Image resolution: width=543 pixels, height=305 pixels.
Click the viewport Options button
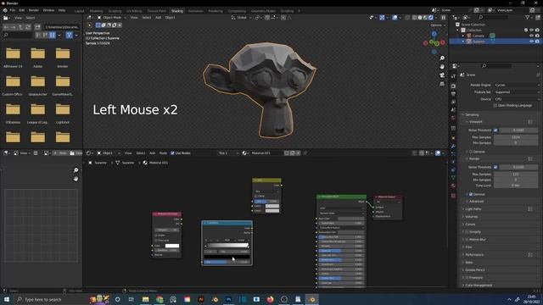pyautogui.click(x=438, y=25)
